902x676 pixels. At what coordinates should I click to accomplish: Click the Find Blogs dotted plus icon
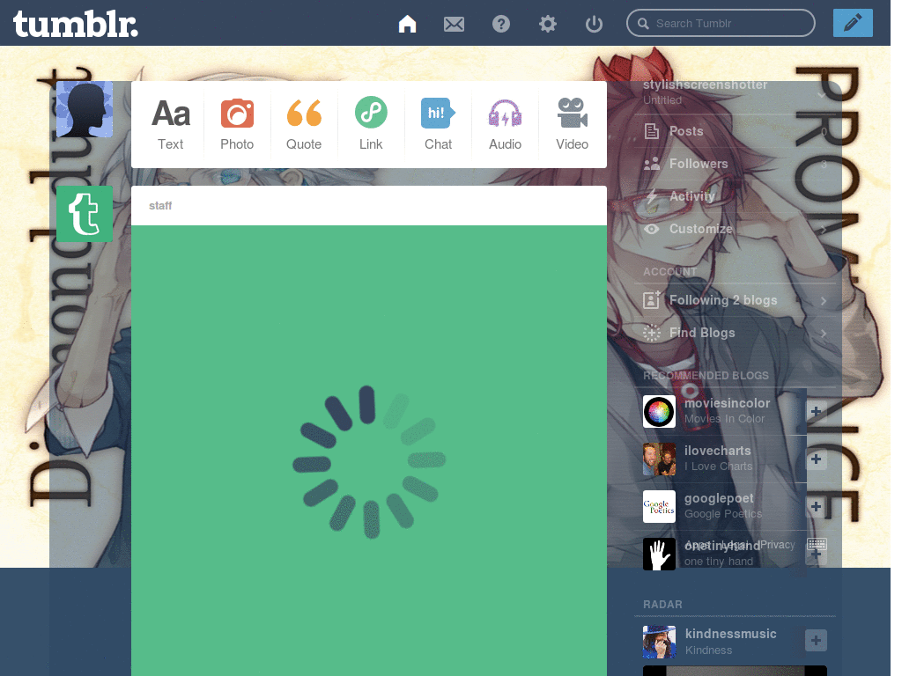coord(651,333)
